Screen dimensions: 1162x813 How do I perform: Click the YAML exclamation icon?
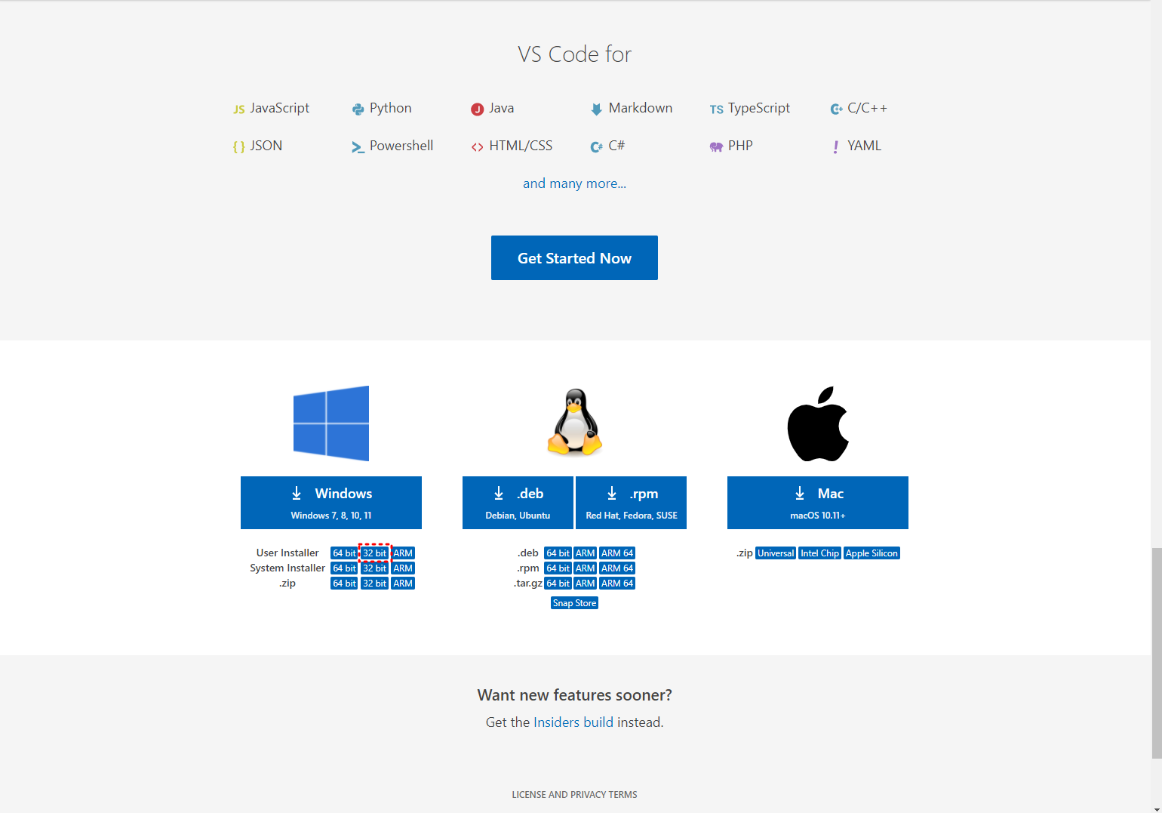[835, 147]
